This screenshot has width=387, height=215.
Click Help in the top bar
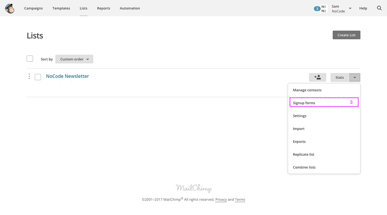[363, 8]
